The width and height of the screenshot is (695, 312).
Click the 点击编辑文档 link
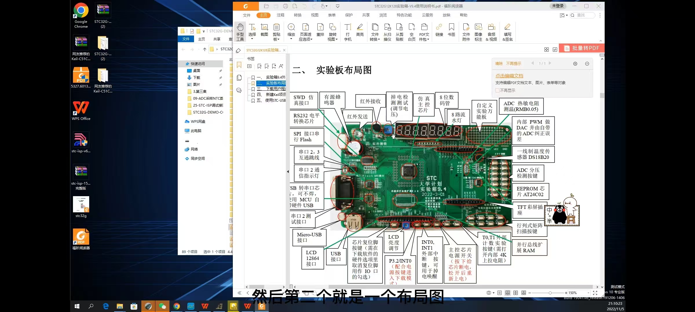(509, 76)
